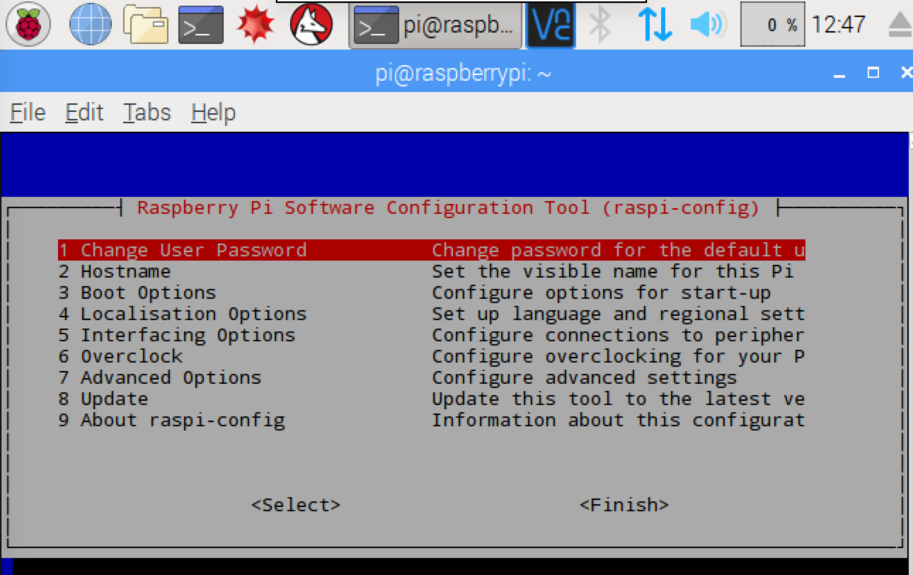
Task: Click 'Configure connections to peripher' text
Action: [619, 335]
